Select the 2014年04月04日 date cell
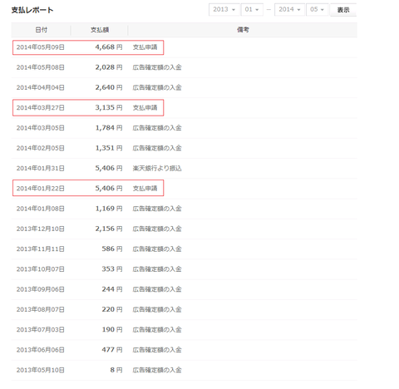399x389 pixels. (x=41, y=87)
